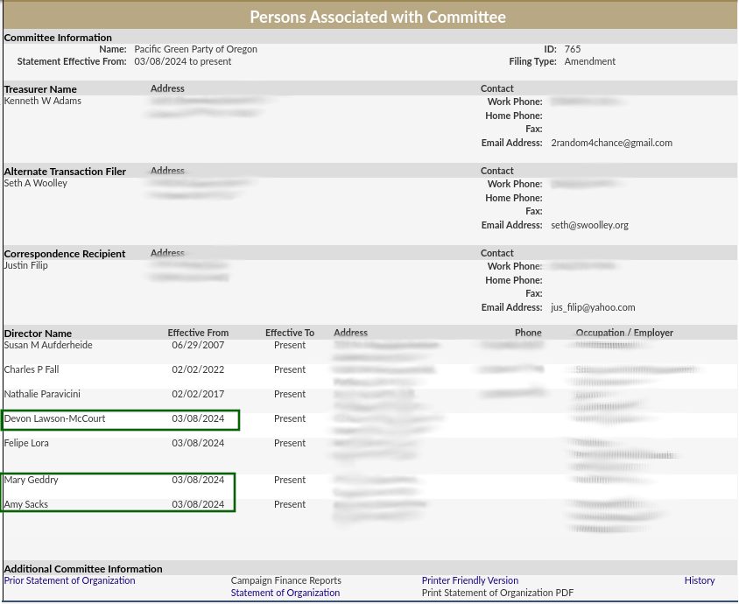Click treasurer email 2random4chance@gmail.com
The height and width of the screenshot is (604, 739).
(611, 143)
